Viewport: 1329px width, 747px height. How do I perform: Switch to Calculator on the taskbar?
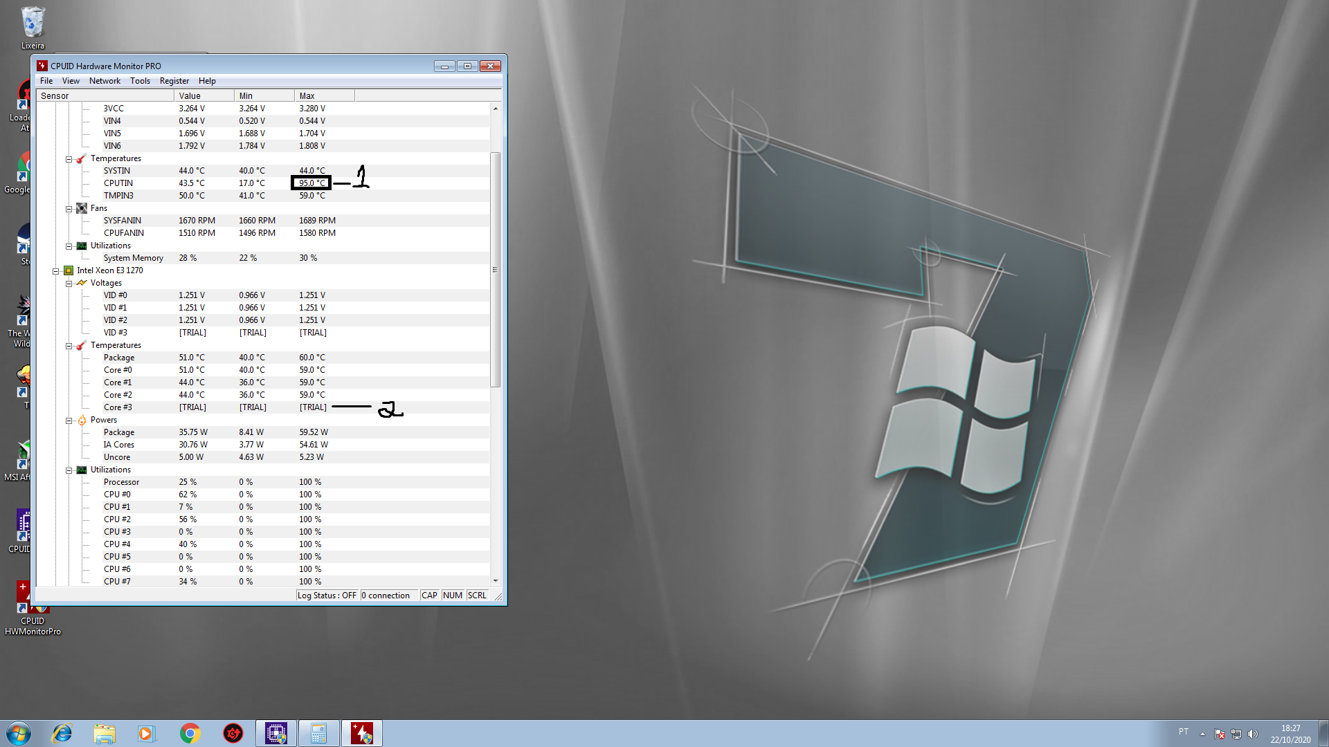pos(319,733)
